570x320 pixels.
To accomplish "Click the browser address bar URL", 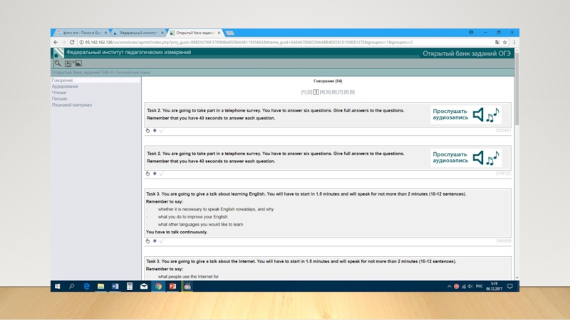I will 249,42.
